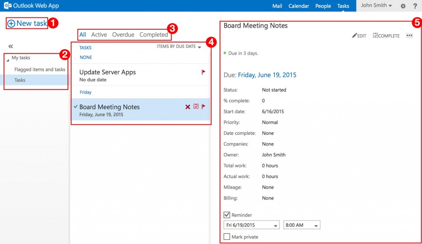
Task: Click the settings gear icon
Action: pos(403,6)
